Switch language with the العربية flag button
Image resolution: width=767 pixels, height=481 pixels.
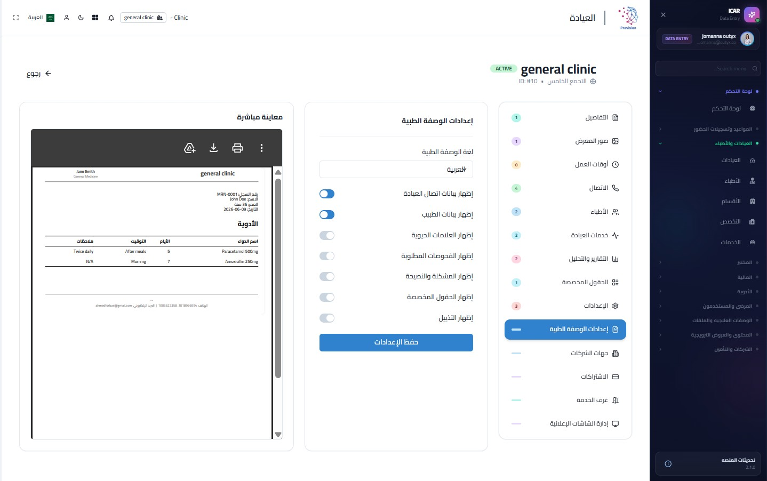click(41, 18)
